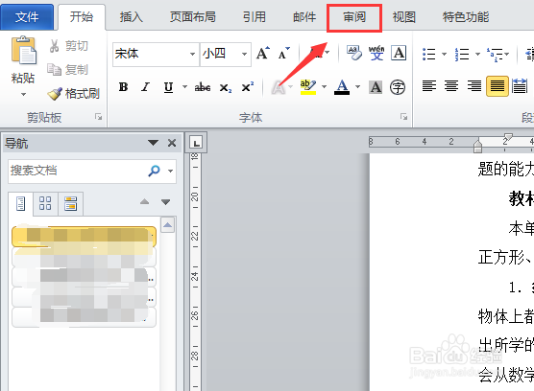Switch to the 插入 Insert tab
The width and height of the screenshot is (534, 391).
(132, 17)
